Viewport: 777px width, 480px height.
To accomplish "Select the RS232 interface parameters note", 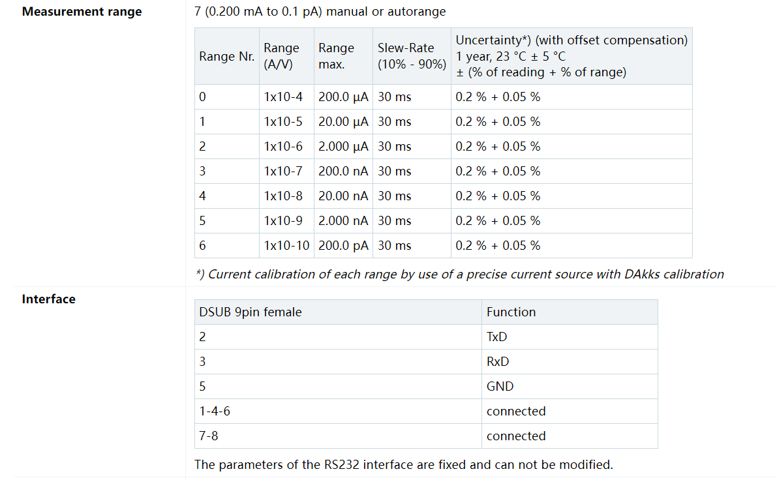I will point(403,464).
